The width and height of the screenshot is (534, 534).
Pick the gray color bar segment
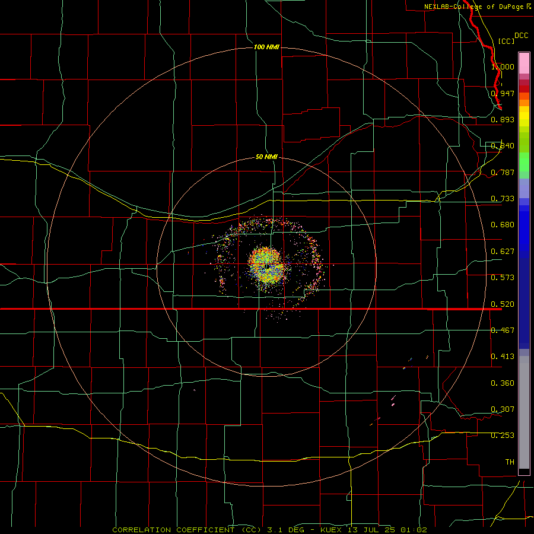[524, 412]
